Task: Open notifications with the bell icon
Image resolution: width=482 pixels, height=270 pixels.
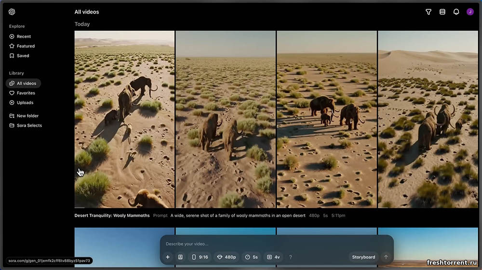Action: (x=456, y=12)
